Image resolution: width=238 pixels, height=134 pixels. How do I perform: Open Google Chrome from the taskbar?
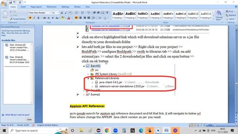[107, 131]
